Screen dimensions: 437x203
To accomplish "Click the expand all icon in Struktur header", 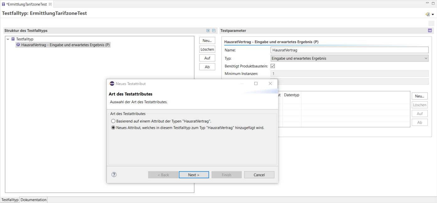I will point(208,31).
